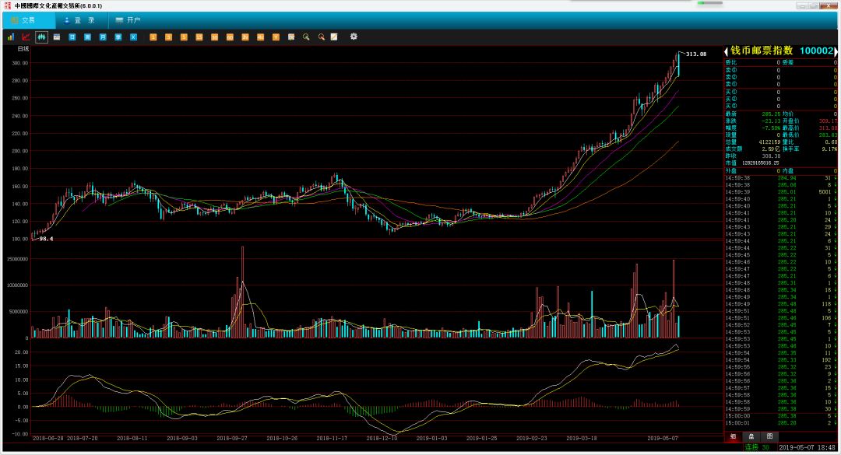Viewport: 841px width, 455px height.
Task: Click the opening price 309.17
Action: pos(828,121)
